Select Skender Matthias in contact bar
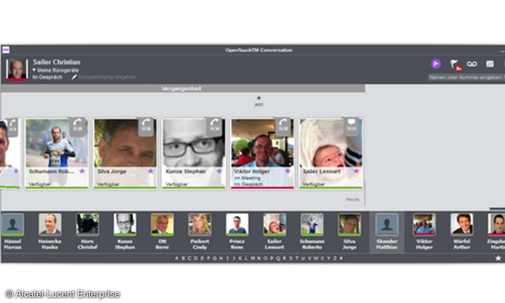Screen dimensions: 505x303 pyautogui.click(x=387, y=232)
